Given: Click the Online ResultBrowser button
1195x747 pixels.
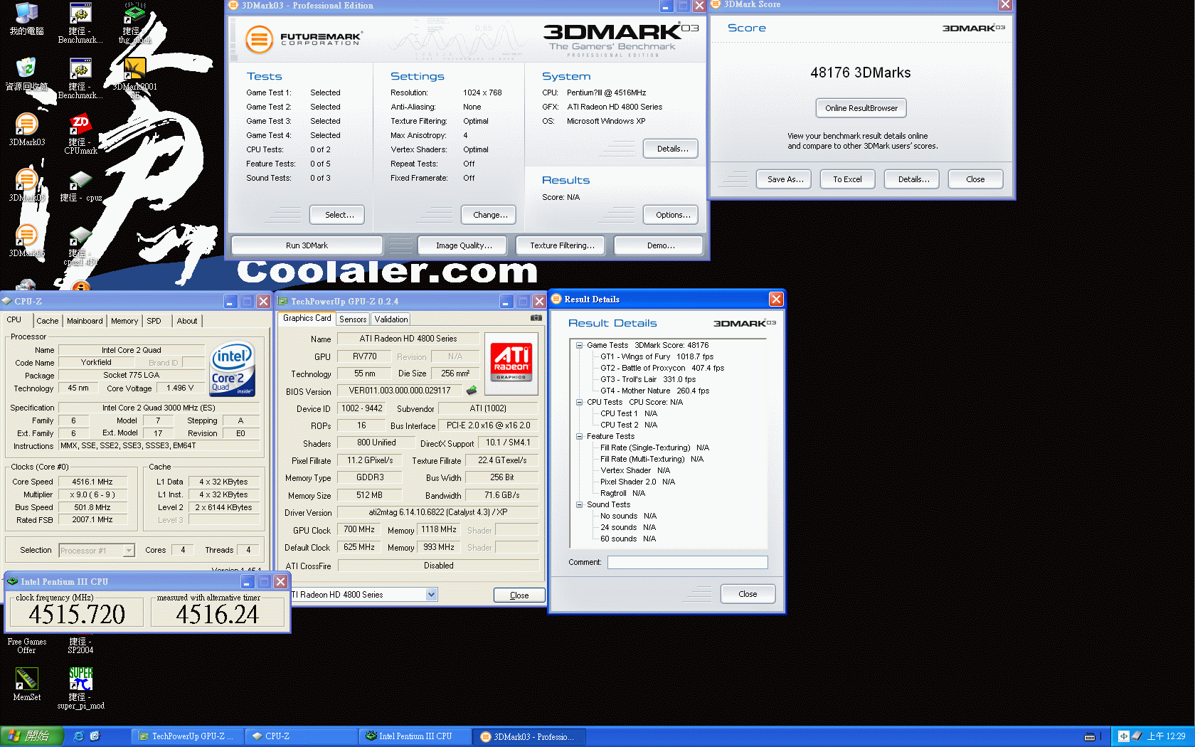Looking at the screenshot, I should point(861,108).
